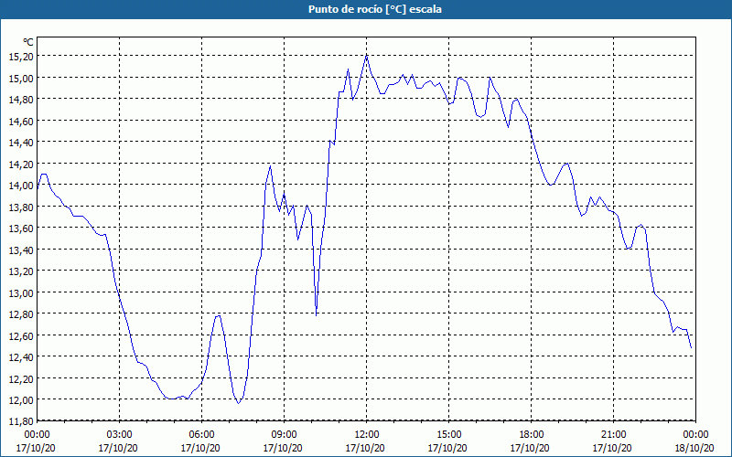
Task: Click the curve's final point before 00:00 on 18/10/20
Action: click(x=691, y=347)
